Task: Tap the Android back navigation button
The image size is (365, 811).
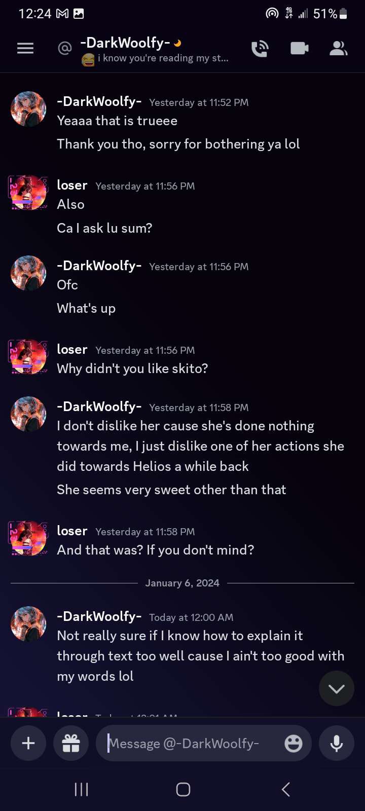Action: tap(286, 789)
